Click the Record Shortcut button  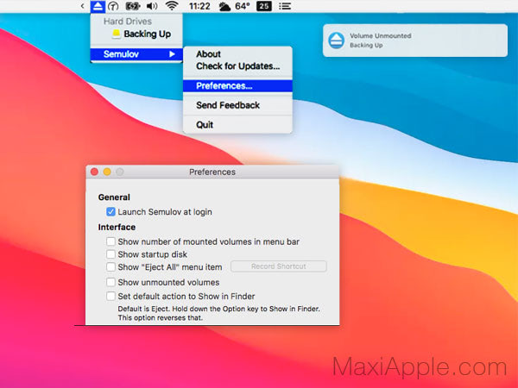tap(279, 266)
